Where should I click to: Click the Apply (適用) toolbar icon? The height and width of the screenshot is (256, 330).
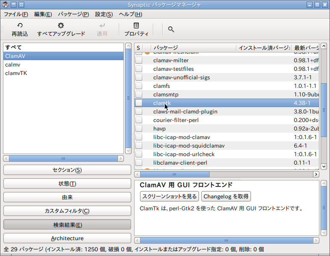102,26
